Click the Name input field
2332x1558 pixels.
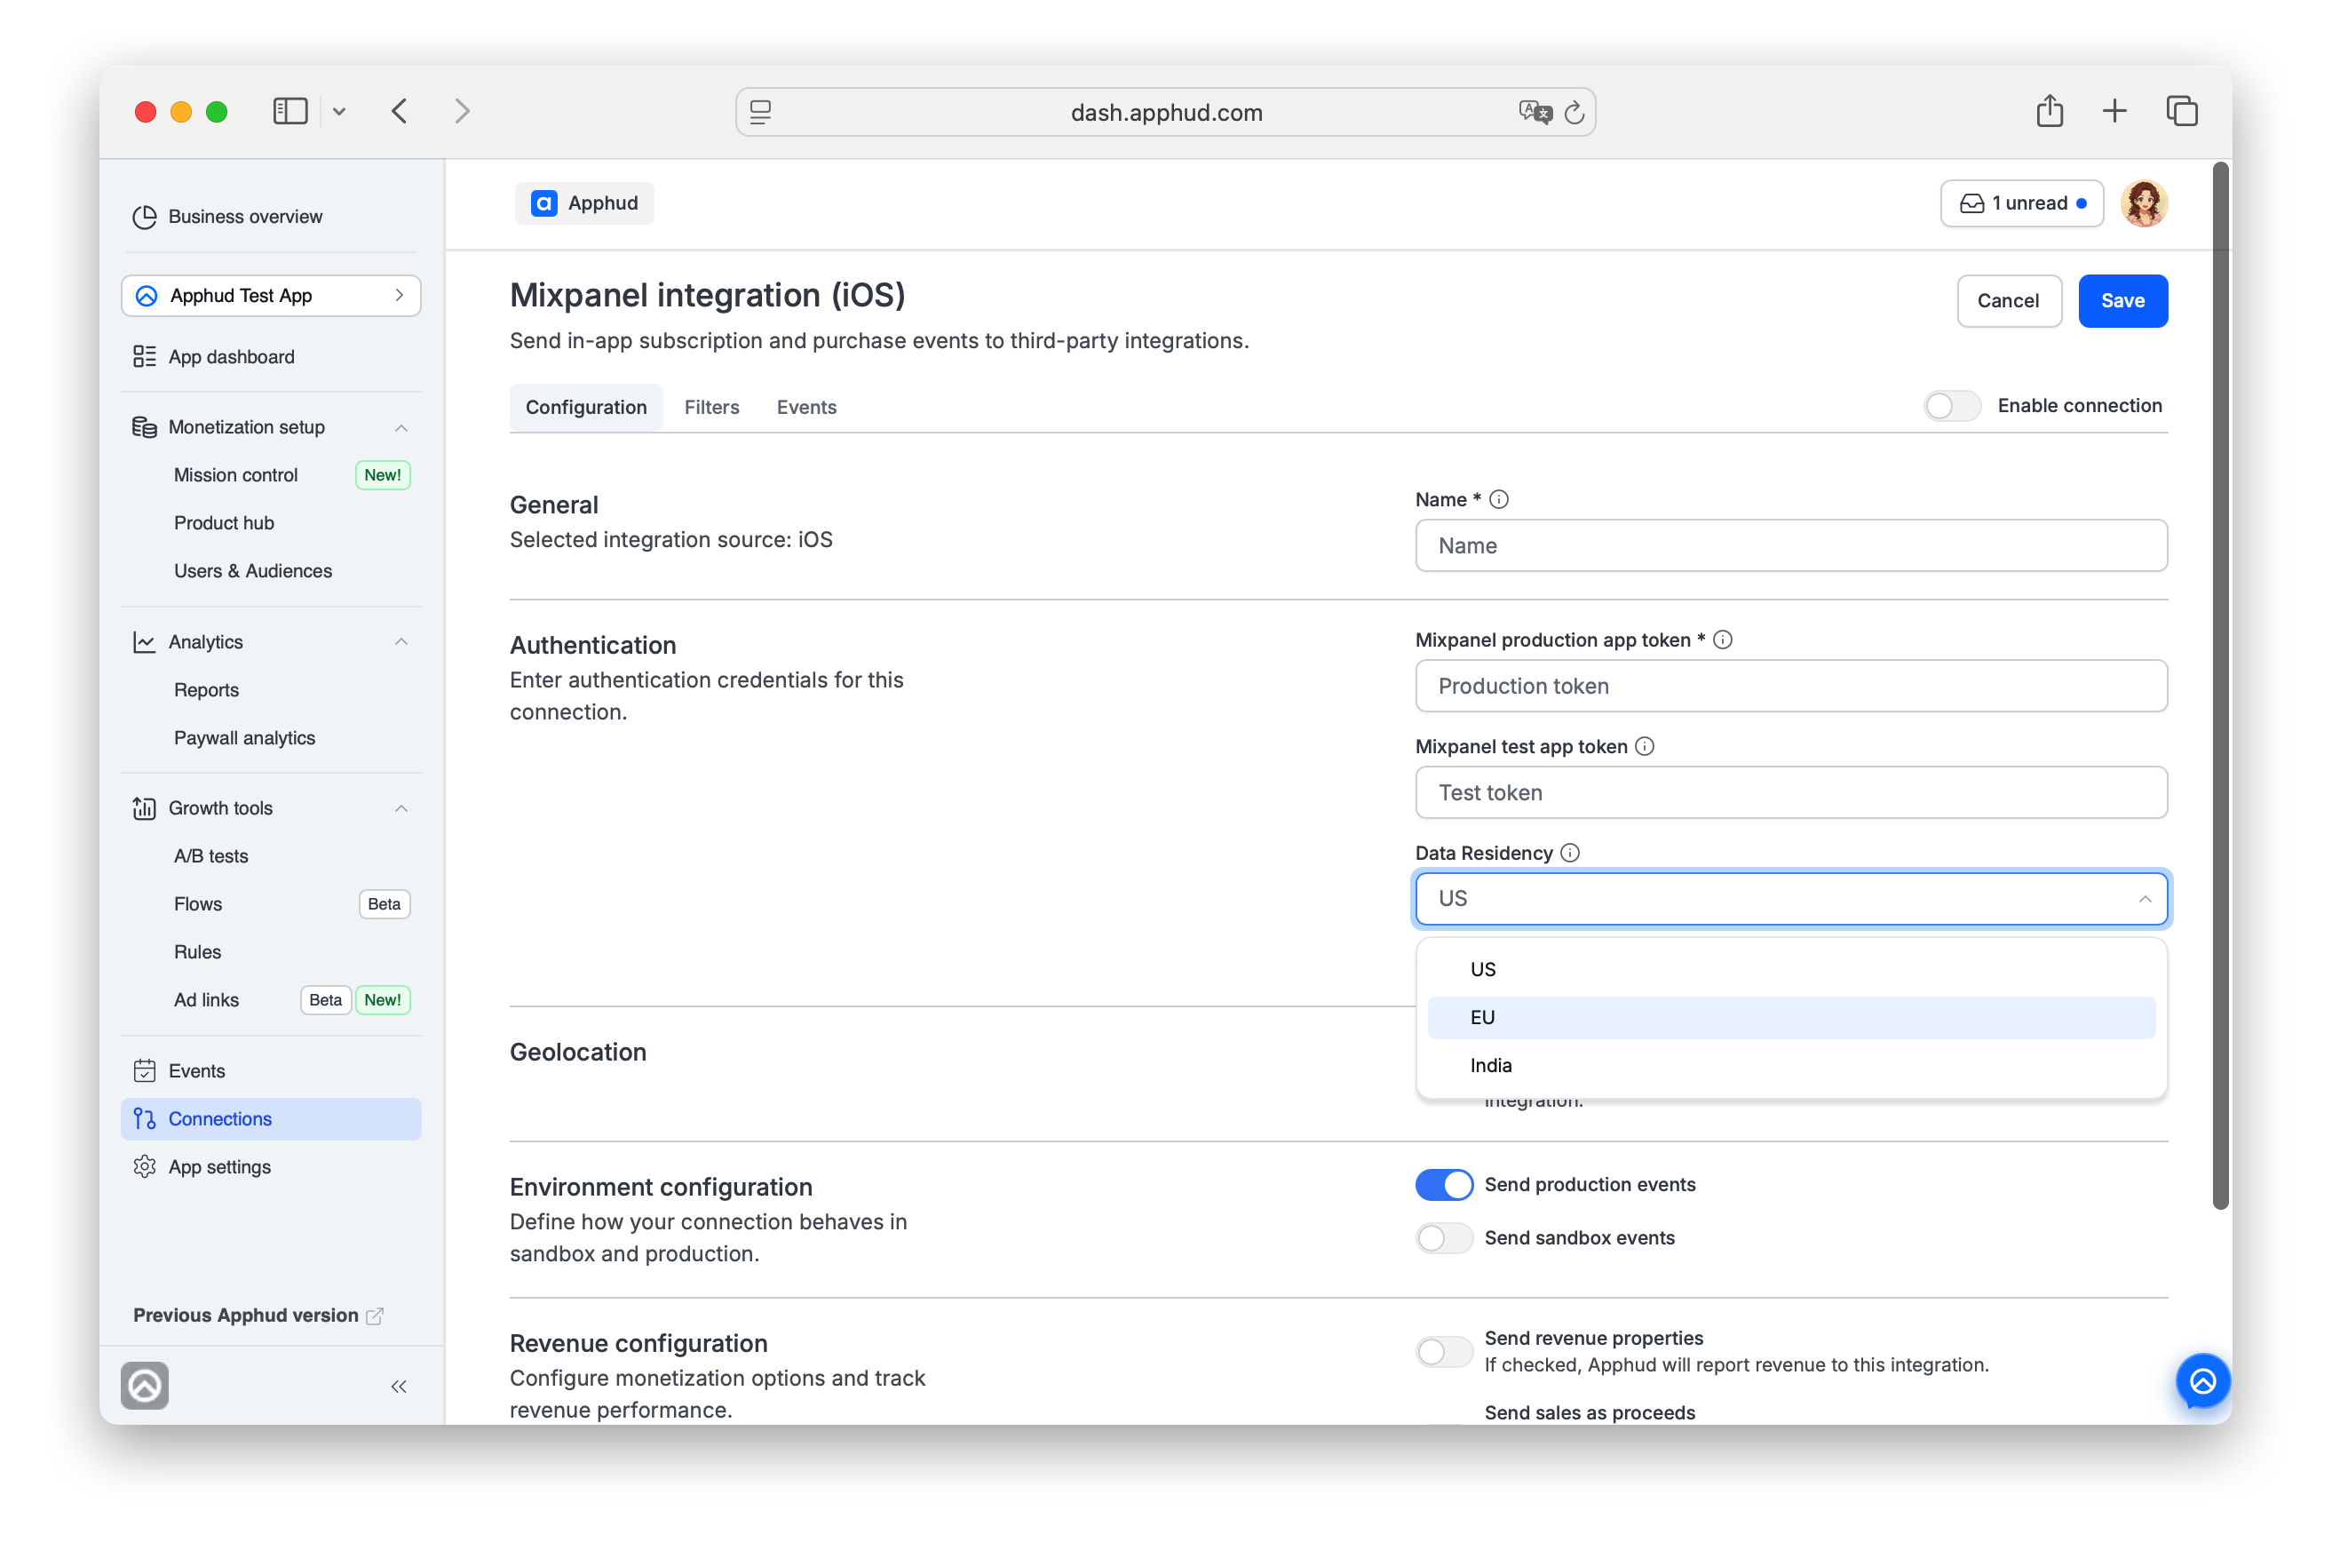1790,545
